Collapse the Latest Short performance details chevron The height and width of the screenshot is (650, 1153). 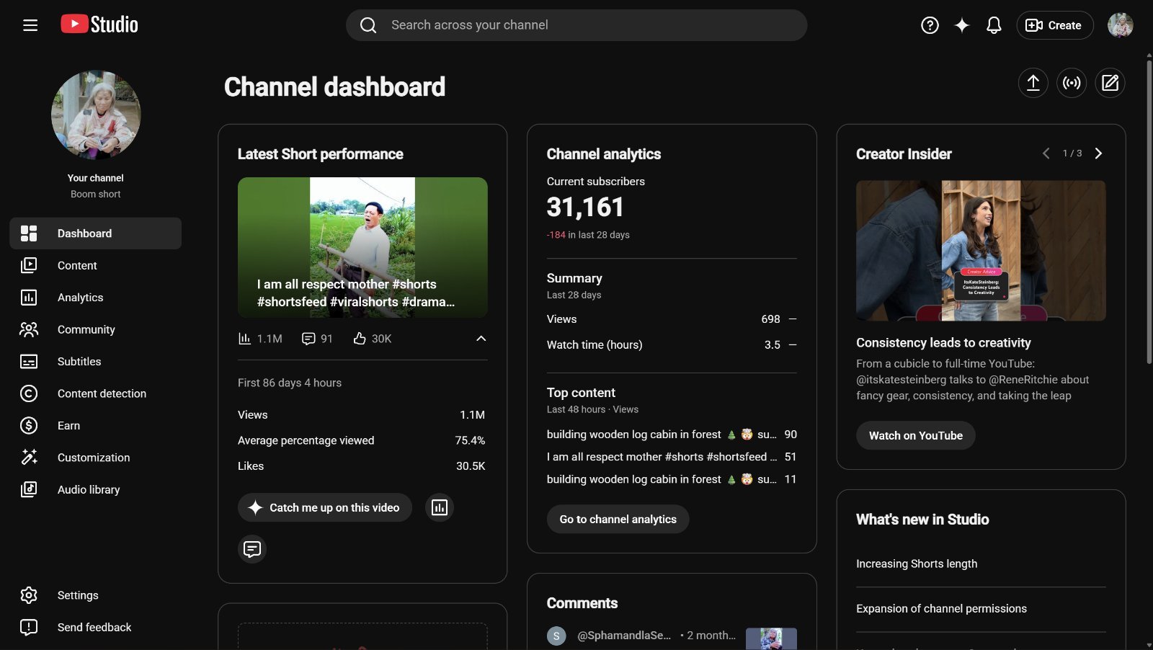(481, 339)
